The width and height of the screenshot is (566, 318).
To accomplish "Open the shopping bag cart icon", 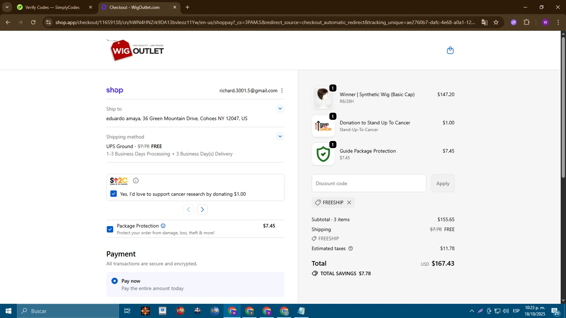I will coord(450,50).
